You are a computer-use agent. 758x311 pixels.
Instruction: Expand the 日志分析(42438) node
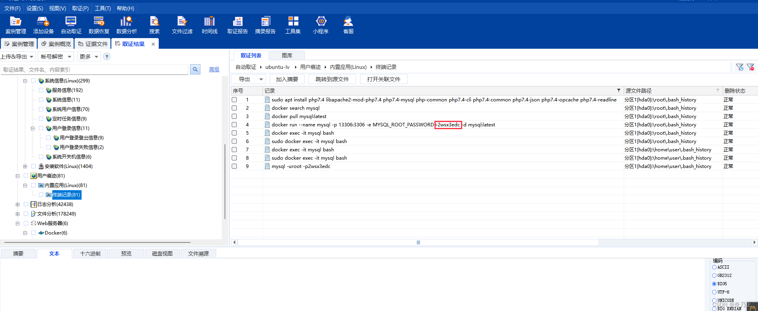[17, 204]
